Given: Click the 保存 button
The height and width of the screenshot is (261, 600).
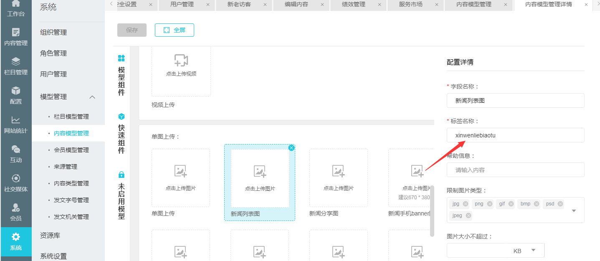Looking at the screenshot, I should (132, 30).
